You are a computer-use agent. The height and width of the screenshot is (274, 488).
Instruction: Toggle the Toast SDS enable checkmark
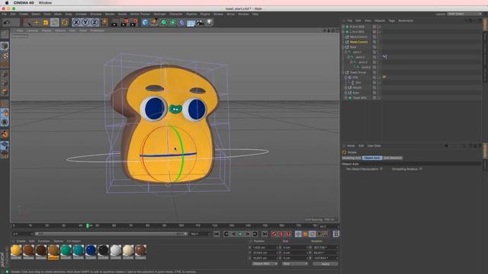(x=380, y=98)
